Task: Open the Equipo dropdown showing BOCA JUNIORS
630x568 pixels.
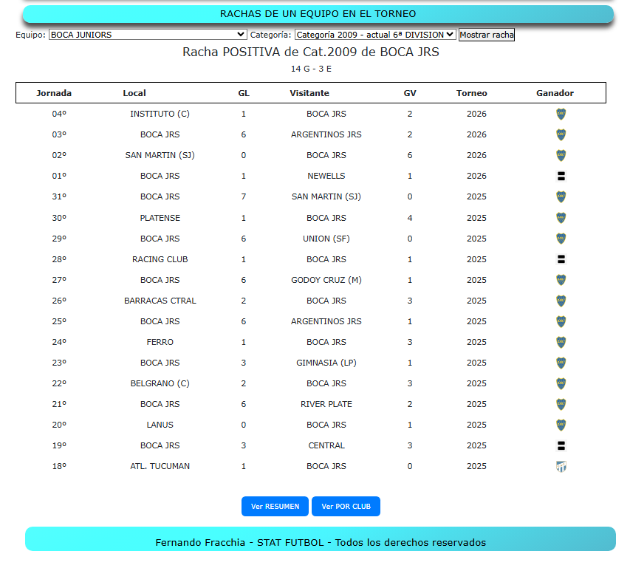Action: point(148,35)
